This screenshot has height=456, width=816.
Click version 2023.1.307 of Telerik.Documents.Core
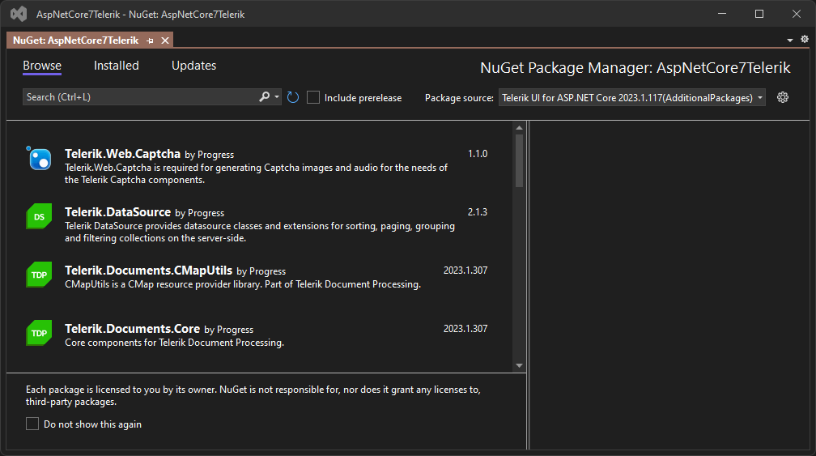pos(465,329)
